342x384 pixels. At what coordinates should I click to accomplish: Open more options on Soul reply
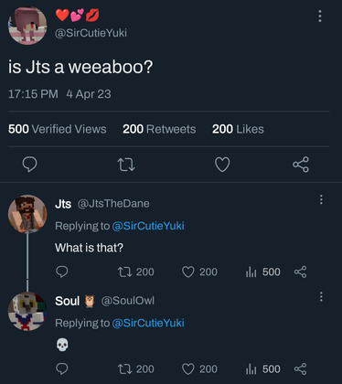point(321,296)
